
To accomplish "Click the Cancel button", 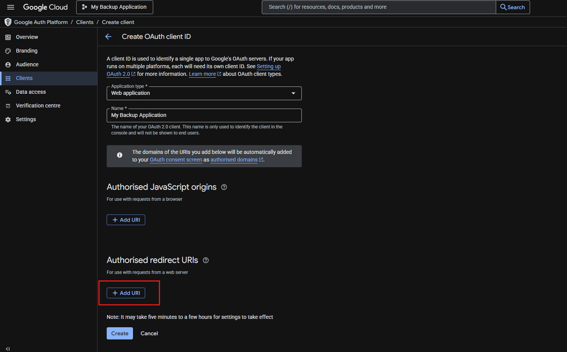I will [149, 333].
